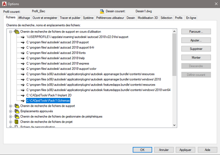Expand the project file search path node
The height and width of the screenshot is (155, 220).
point(10,121)
